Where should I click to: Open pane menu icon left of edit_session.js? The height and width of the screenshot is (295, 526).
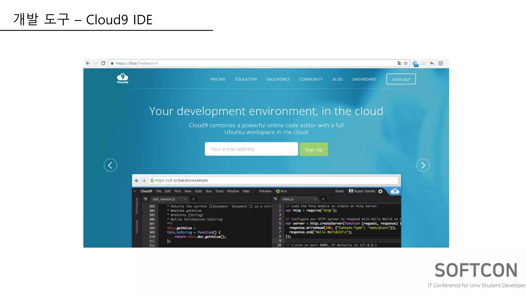pos(145,199)
